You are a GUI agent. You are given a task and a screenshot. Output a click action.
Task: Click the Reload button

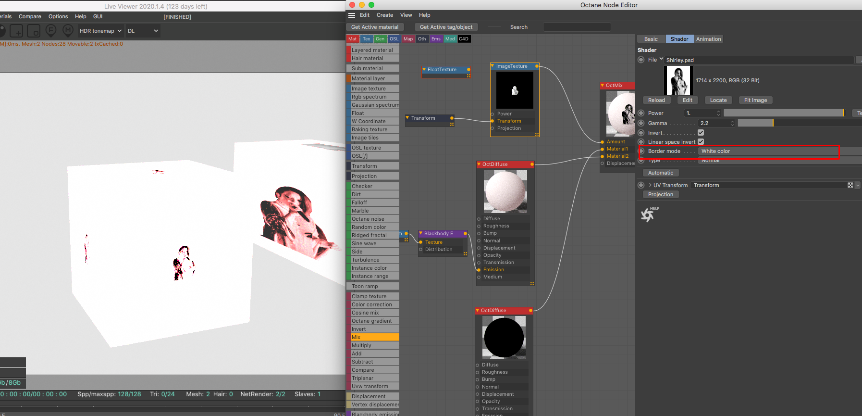click(x=656, y=100)
